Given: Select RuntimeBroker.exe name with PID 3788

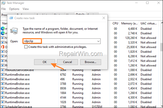Looking at the screenshot, I should [x=17, y=84].
